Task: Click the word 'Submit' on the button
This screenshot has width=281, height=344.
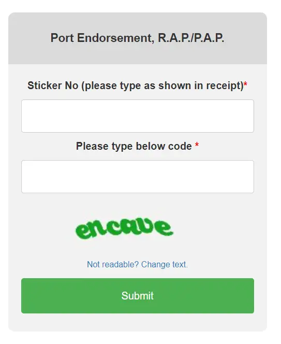Action: [138, 296]
